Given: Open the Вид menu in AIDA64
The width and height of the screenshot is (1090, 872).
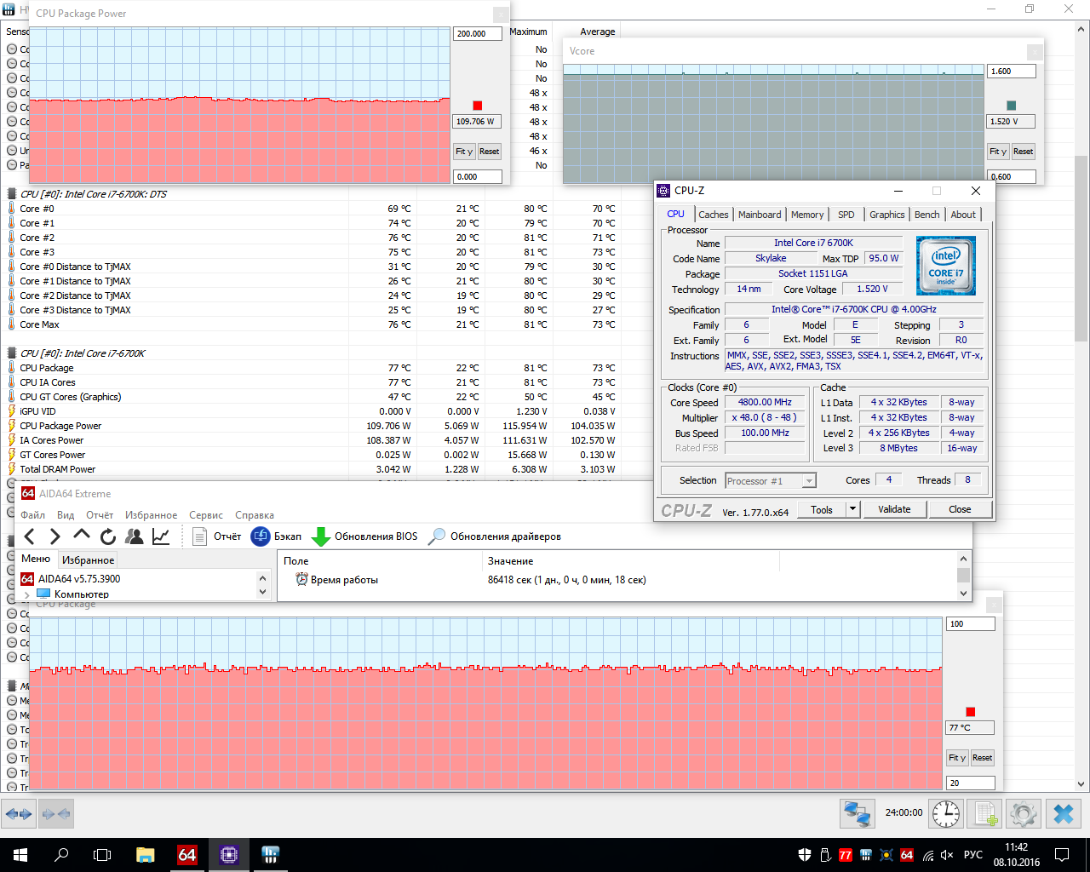Looking at the screenshot, I should [66, 515].
